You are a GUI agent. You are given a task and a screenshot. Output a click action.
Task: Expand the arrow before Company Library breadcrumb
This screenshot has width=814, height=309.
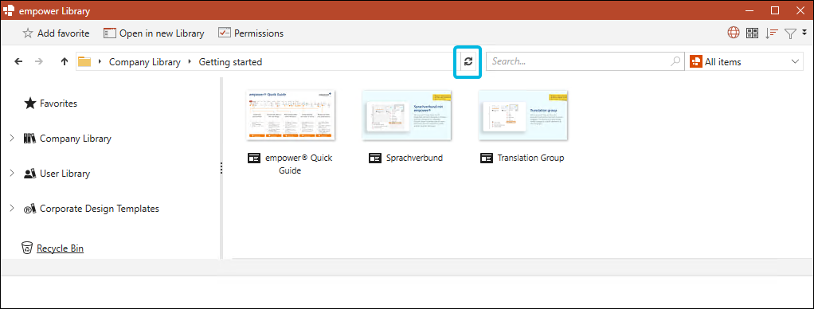(x=100, y=62)
